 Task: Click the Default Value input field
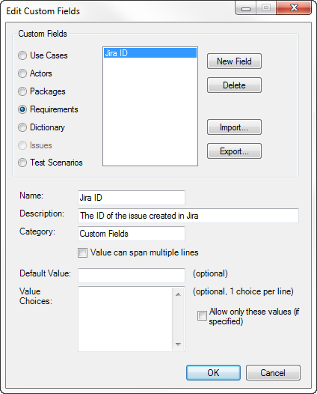point(132,276)
